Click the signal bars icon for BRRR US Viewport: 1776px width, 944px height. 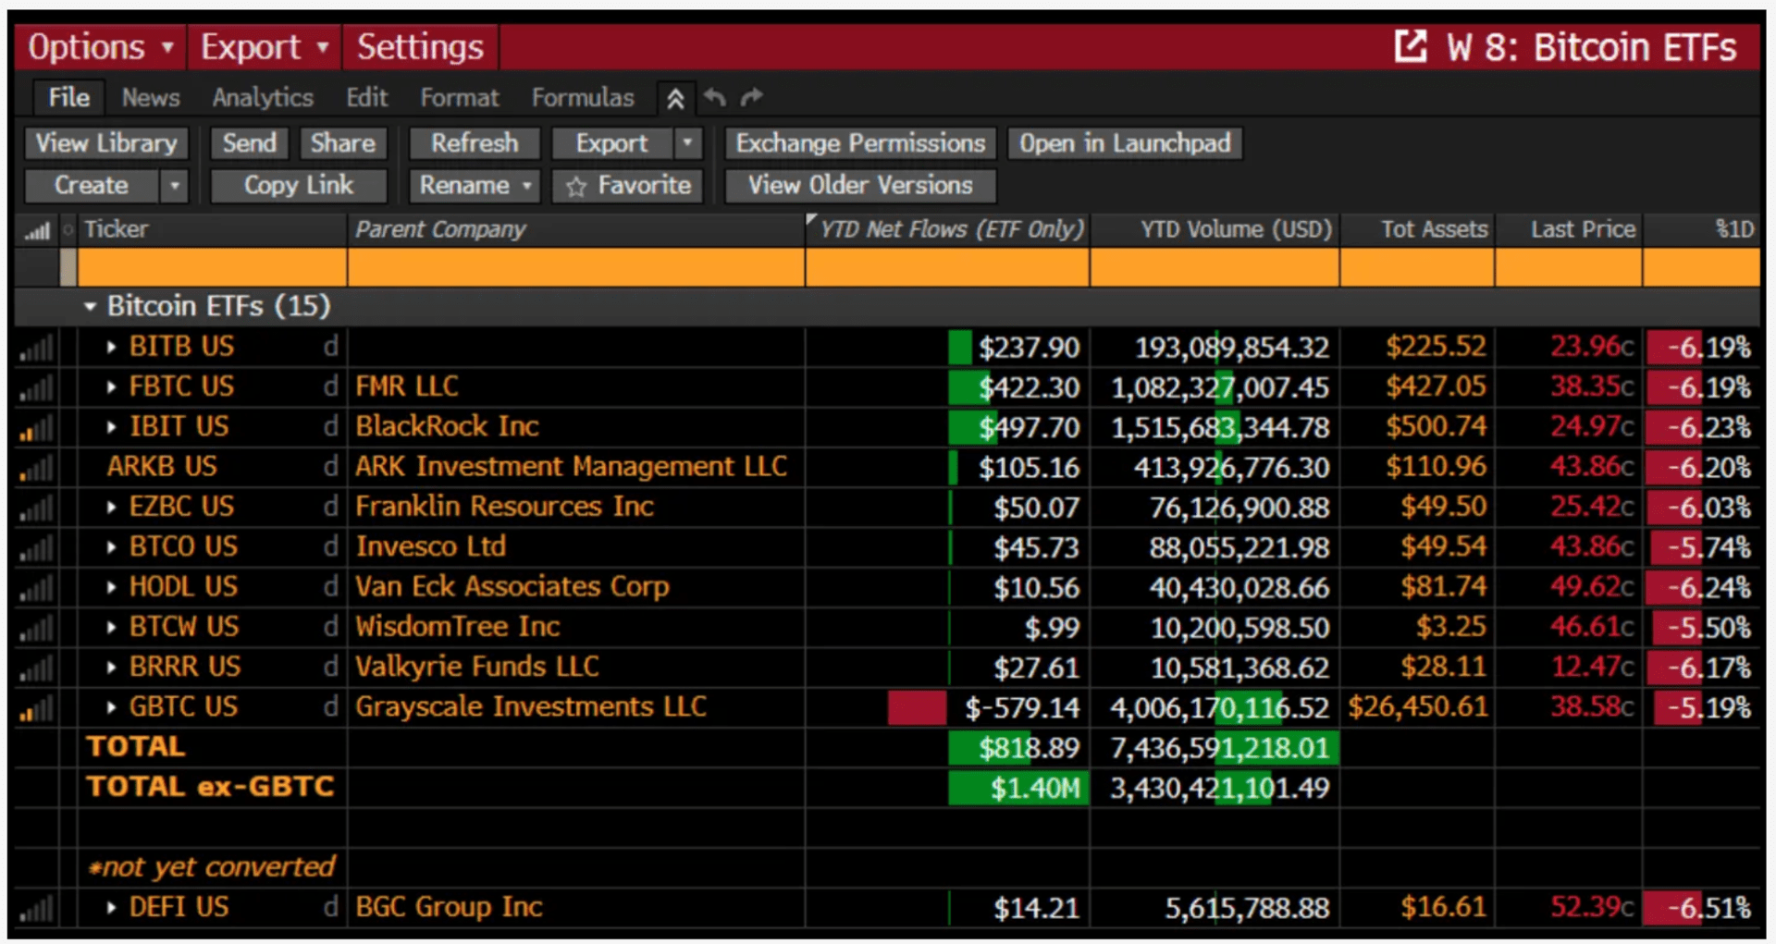click(x=37, y=668)
